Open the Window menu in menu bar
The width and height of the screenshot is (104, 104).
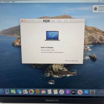tap(6, 2)
